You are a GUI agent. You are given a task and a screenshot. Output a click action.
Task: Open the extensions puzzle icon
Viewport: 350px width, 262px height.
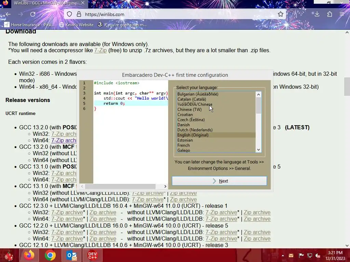329,14
